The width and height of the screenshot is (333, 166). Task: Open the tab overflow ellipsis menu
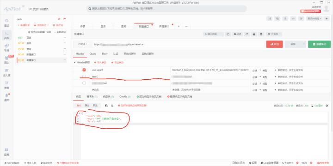point(186,26)
